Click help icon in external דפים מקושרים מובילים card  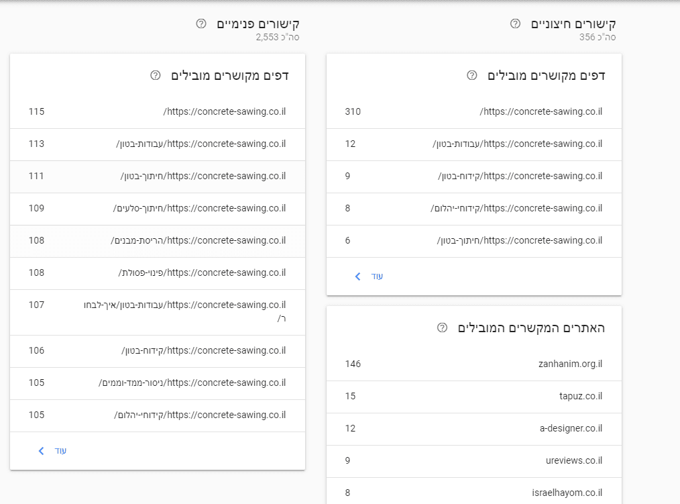472,75
